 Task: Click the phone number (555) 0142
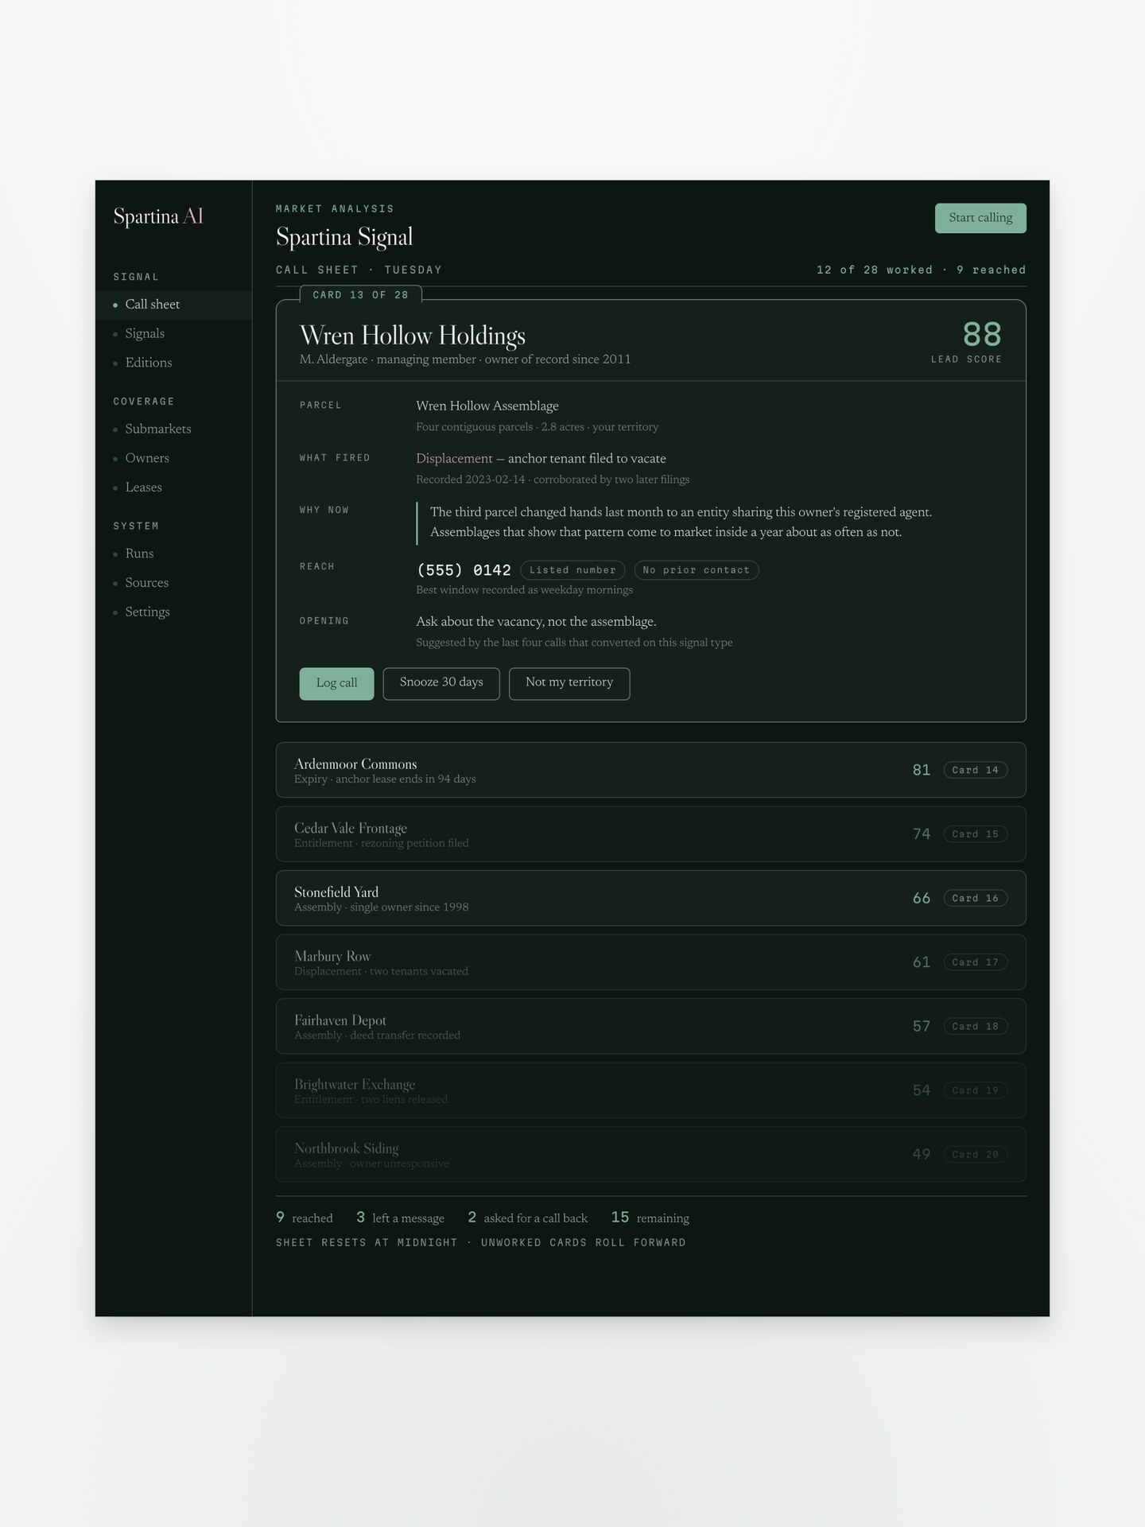(464, 570)
